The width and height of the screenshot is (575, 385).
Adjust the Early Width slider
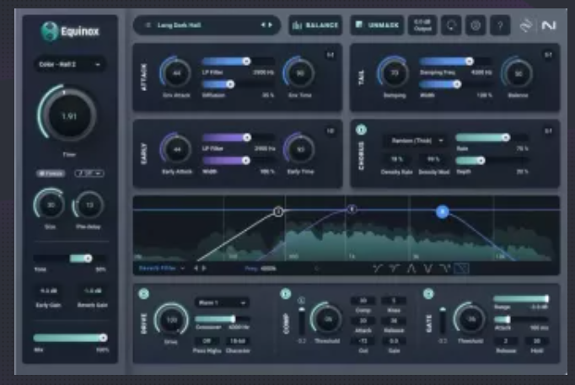coord(239,160)
